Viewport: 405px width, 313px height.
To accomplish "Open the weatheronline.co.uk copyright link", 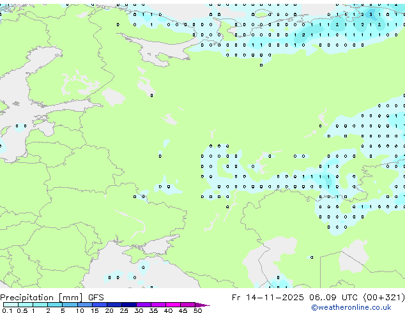I will tap(351, 307).
